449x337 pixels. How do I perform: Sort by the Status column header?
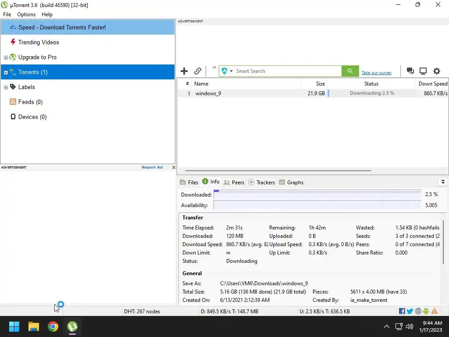[x=371, y=84]
